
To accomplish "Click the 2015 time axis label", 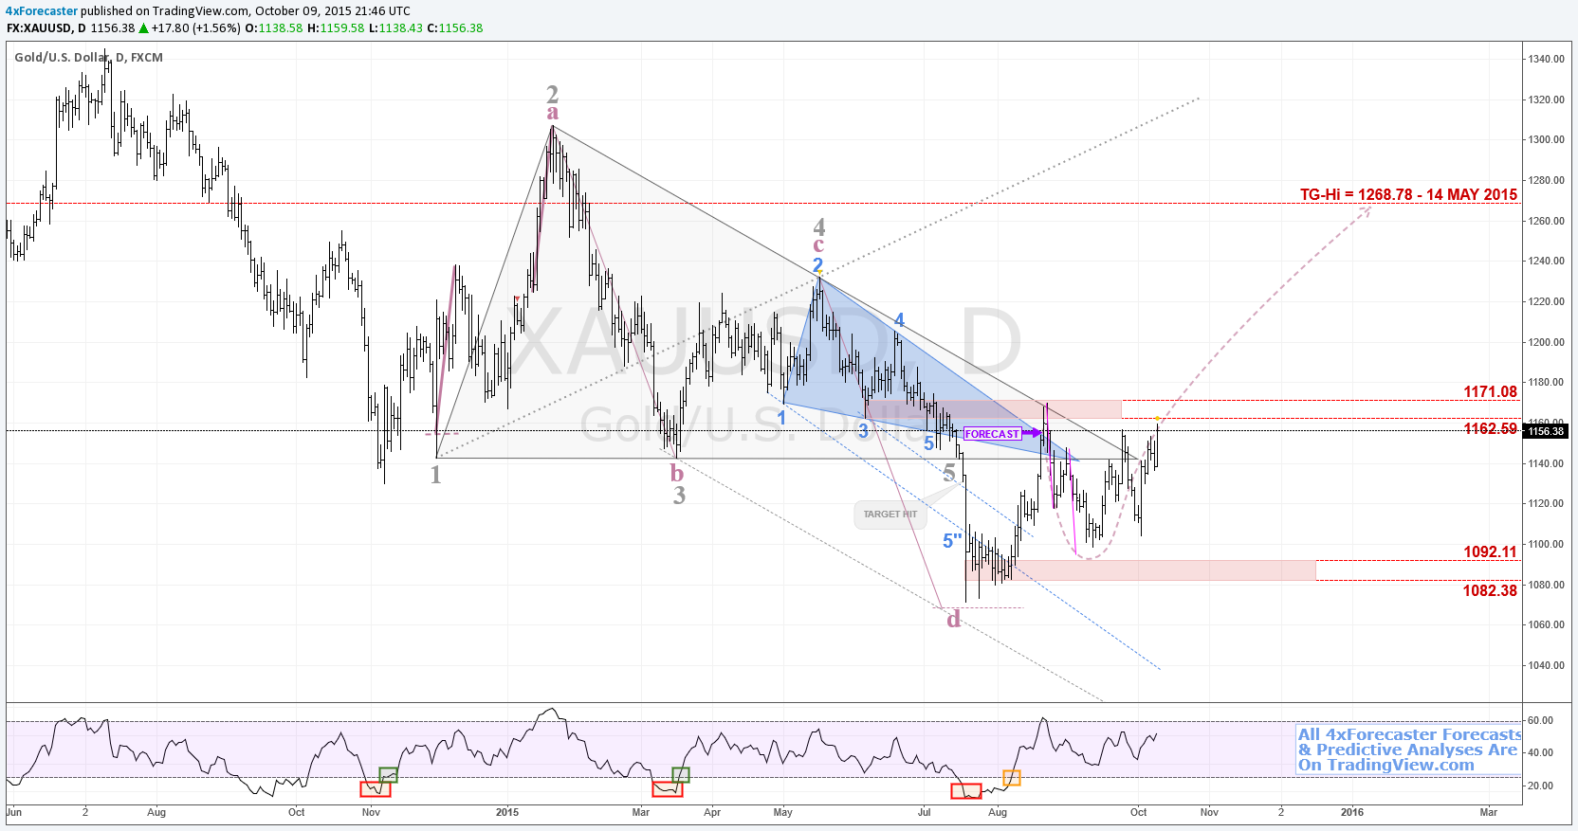I will coord(507,812).
